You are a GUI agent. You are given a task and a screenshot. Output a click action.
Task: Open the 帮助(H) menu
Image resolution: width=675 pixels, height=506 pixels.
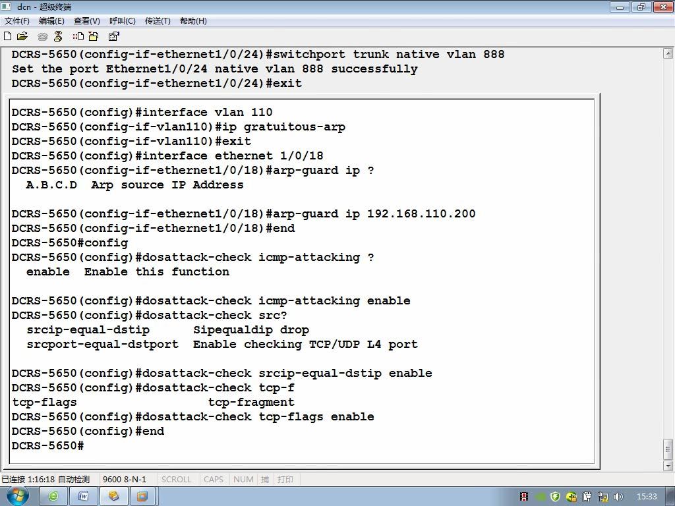[193, 20]
